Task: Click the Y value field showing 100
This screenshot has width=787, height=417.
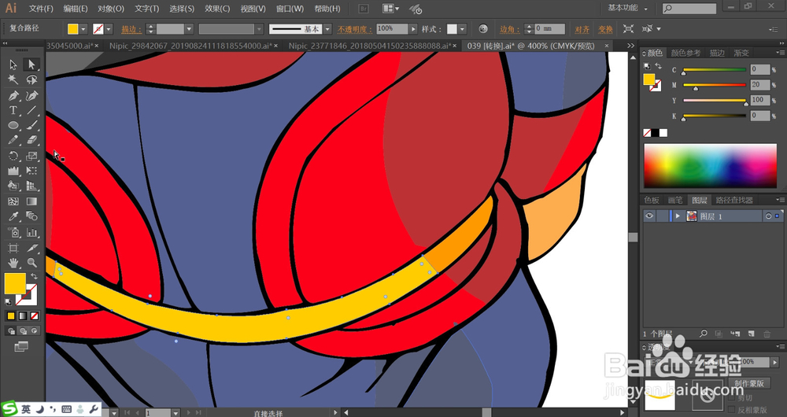Action: point(760,100)
